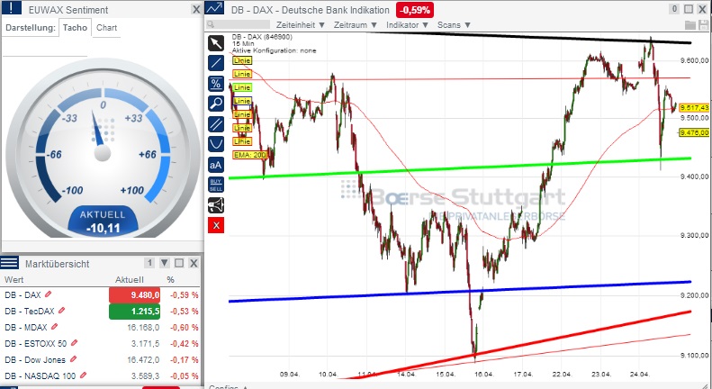Viewport: 712px width, 389px height.
Task: Select the DB - ESTOXX 50 row name
Action: (35, 344)
